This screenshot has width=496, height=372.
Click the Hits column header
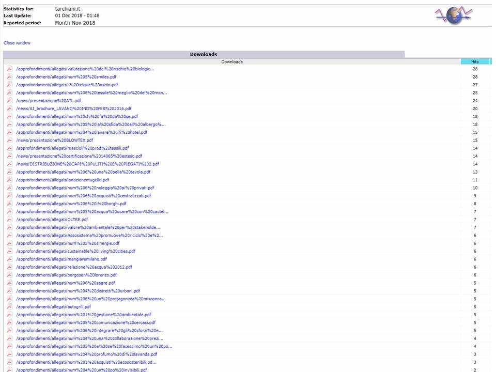pyautogui.click(x=475, y=61)
